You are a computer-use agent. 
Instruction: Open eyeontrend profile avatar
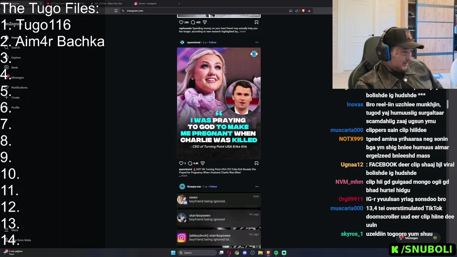pos(182,42)
